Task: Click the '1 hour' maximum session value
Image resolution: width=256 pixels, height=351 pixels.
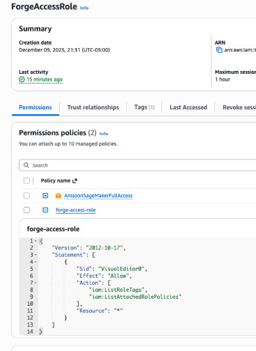Action: 223,79
